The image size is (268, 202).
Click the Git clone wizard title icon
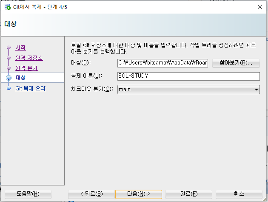8,7
